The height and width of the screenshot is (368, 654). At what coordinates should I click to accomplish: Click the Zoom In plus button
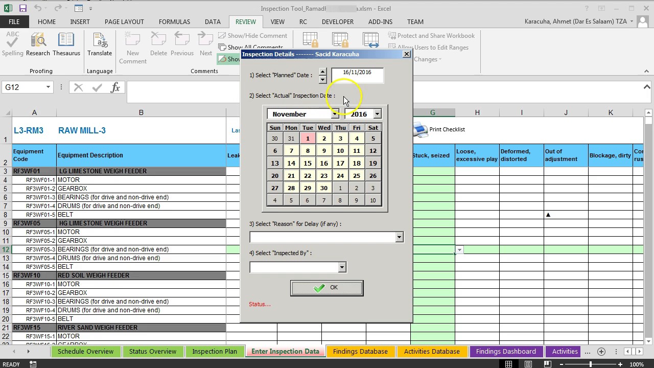pyautogui.click(x=620, y=364)
